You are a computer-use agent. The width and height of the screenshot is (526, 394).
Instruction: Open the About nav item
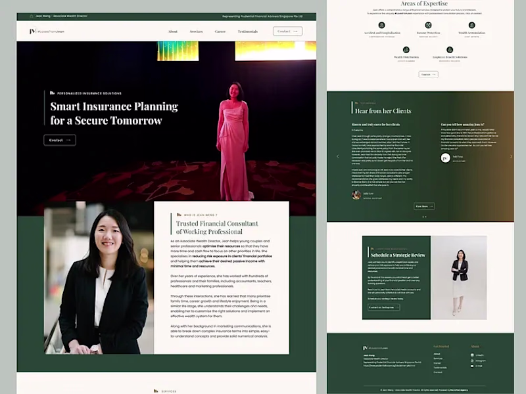coord(173,32)
